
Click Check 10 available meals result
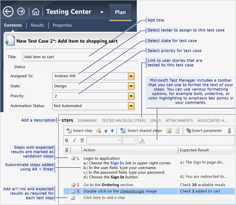pyautogui.click(x=202, y=185)
